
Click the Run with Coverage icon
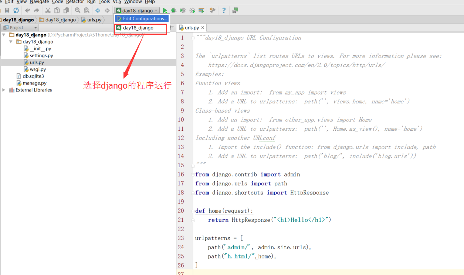click(183, 11)
